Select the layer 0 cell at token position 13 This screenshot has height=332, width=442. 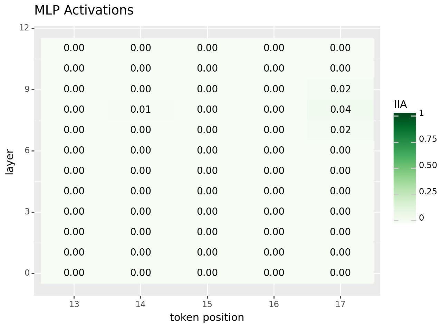point(74,273)
